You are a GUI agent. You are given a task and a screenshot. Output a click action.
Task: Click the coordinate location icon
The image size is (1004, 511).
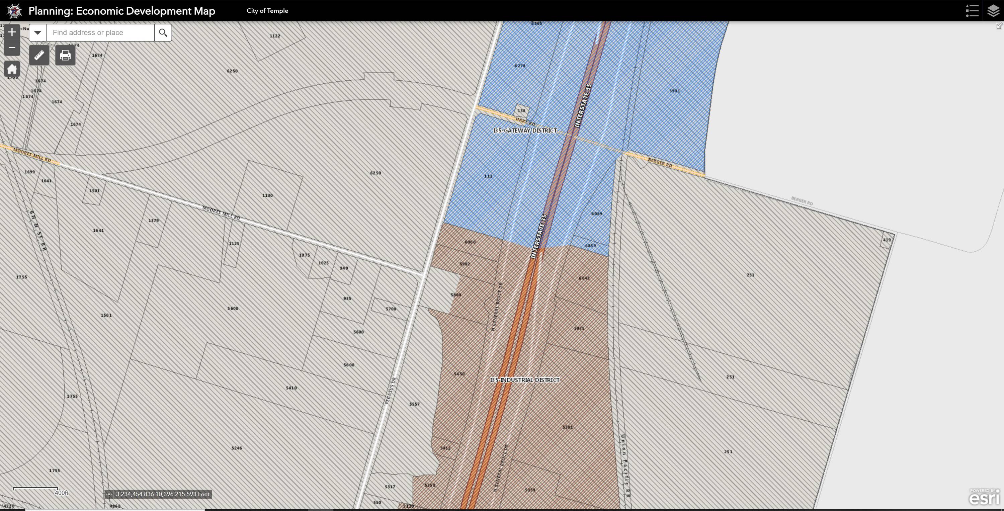[x=109, y=494]
